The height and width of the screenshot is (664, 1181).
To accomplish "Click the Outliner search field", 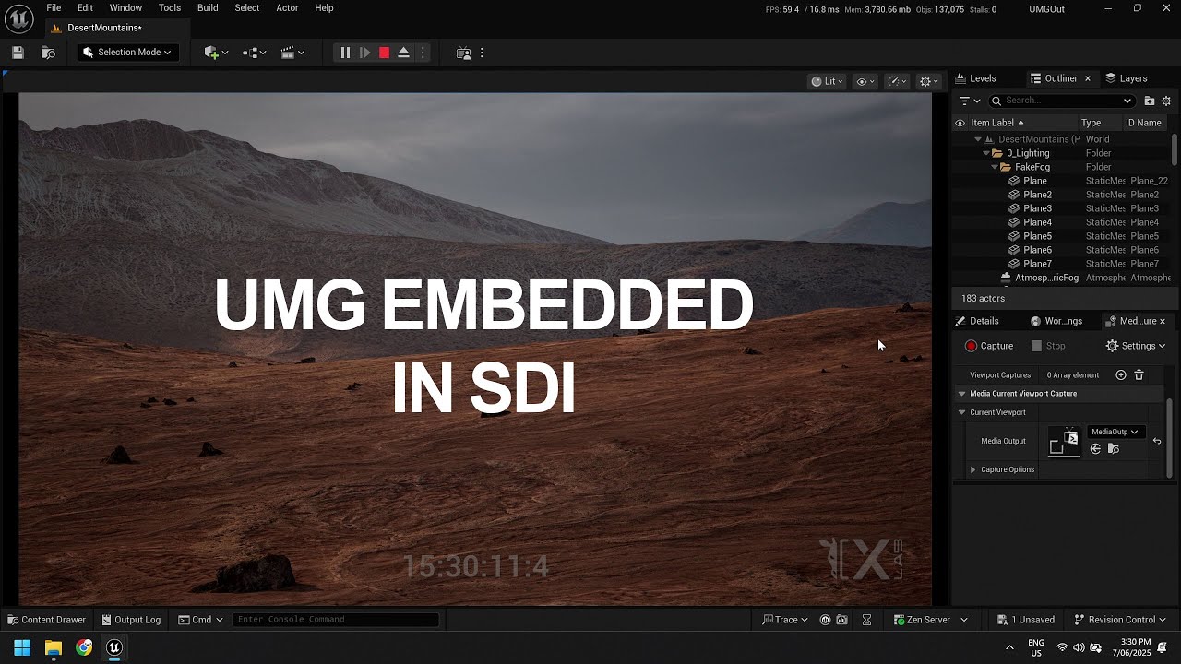I will [1061, 101].
